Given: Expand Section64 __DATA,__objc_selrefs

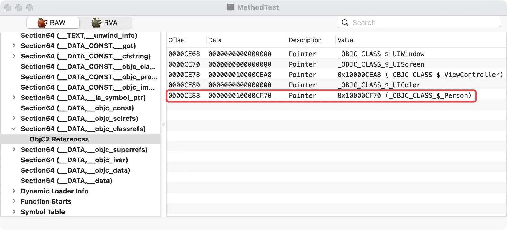Looking at the screenshot, I should click(14, 118).
